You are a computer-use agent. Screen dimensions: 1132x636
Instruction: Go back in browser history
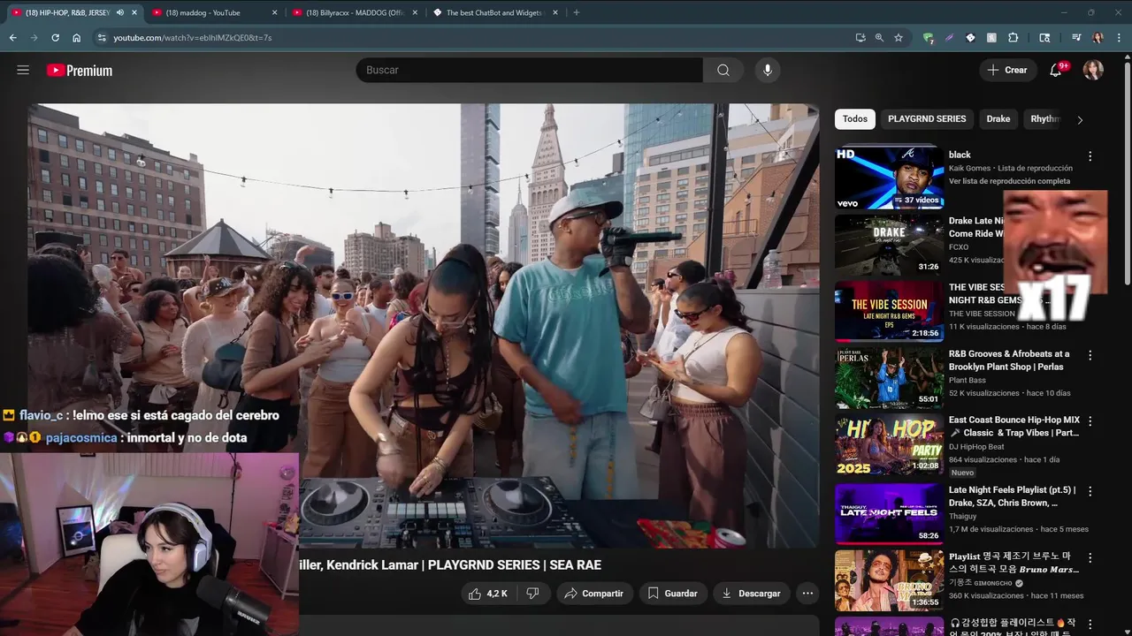click(x=12, y=38)
